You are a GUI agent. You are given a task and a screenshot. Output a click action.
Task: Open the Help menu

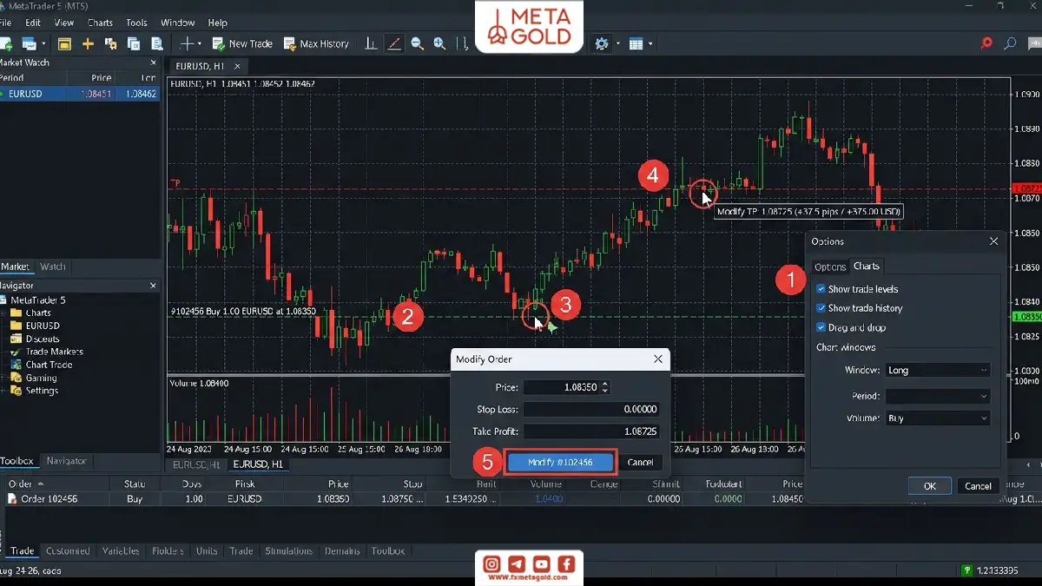click(218, 23)
